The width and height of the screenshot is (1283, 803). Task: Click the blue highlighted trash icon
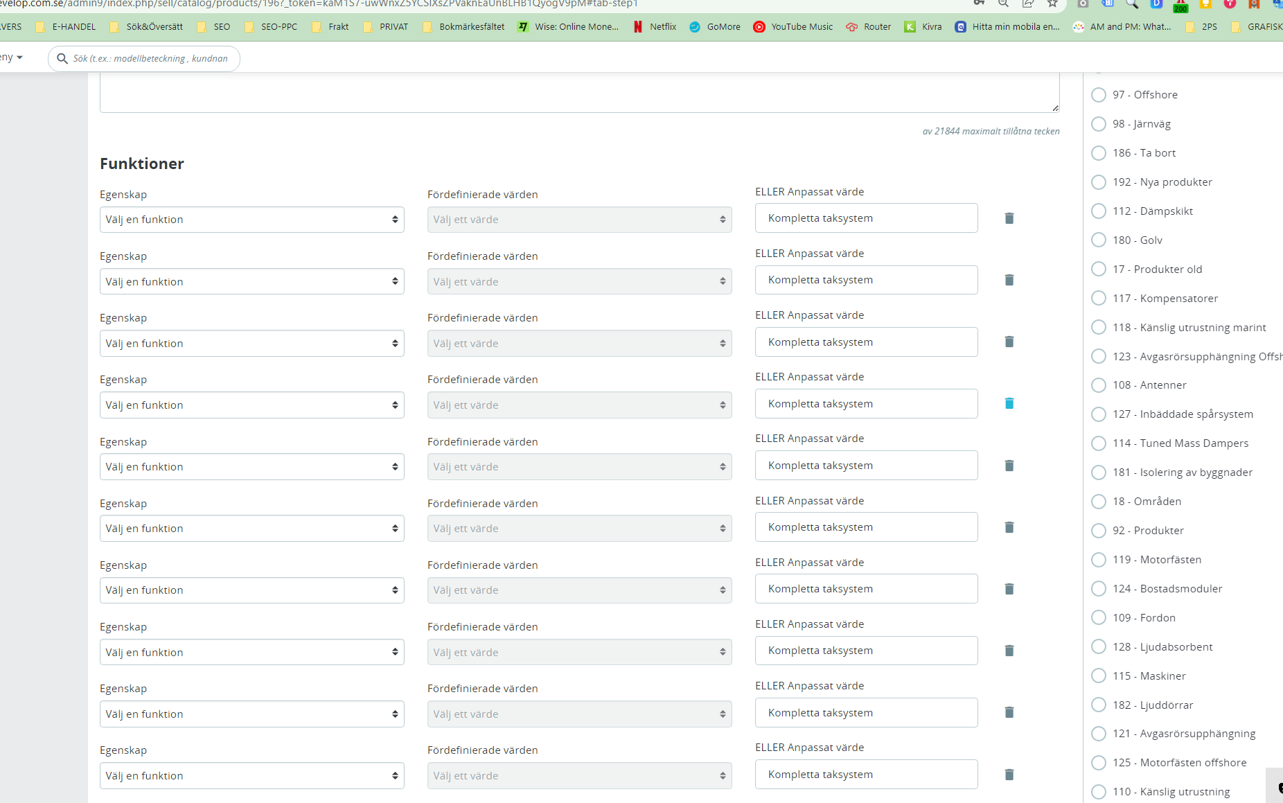click(x=1009, y=403)
